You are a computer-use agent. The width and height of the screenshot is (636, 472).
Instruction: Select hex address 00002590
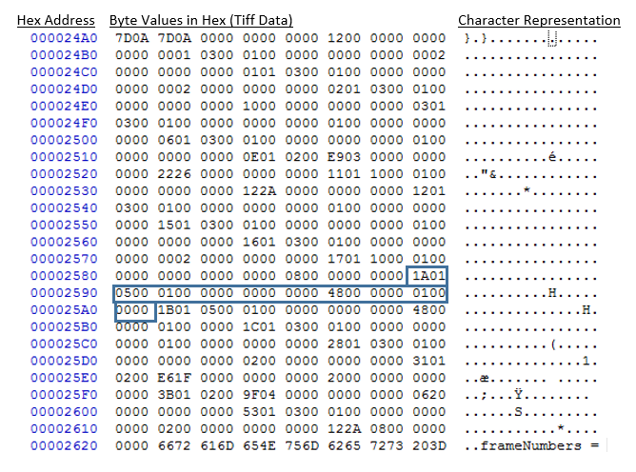click(64, 294)
